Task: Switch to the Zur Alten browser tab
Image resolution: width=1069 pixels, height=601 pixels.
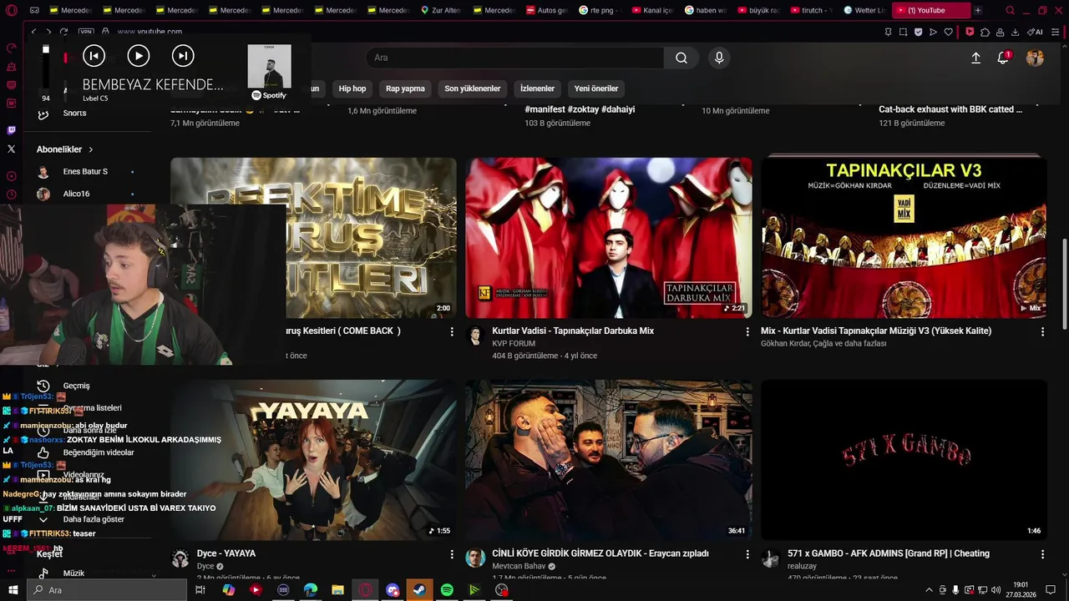Action: click(440, 10)
